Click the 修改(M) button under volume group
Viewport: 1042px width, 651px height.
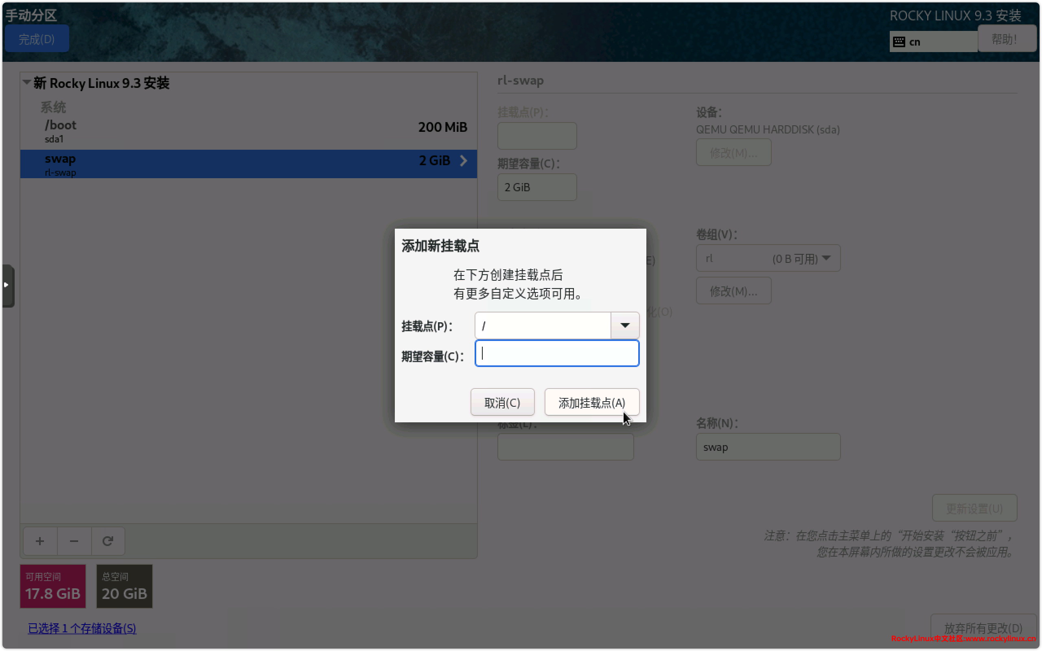tap(733, 291)
